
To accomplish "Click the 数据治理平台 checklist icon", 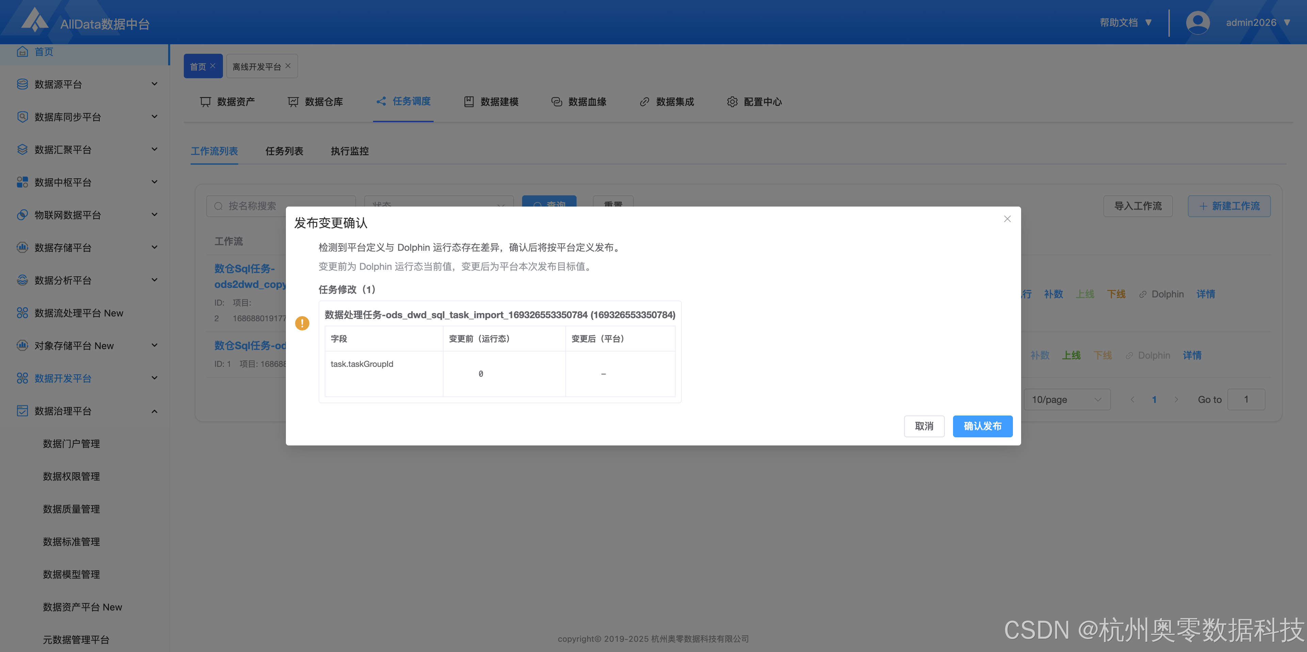I will point(22,411).
